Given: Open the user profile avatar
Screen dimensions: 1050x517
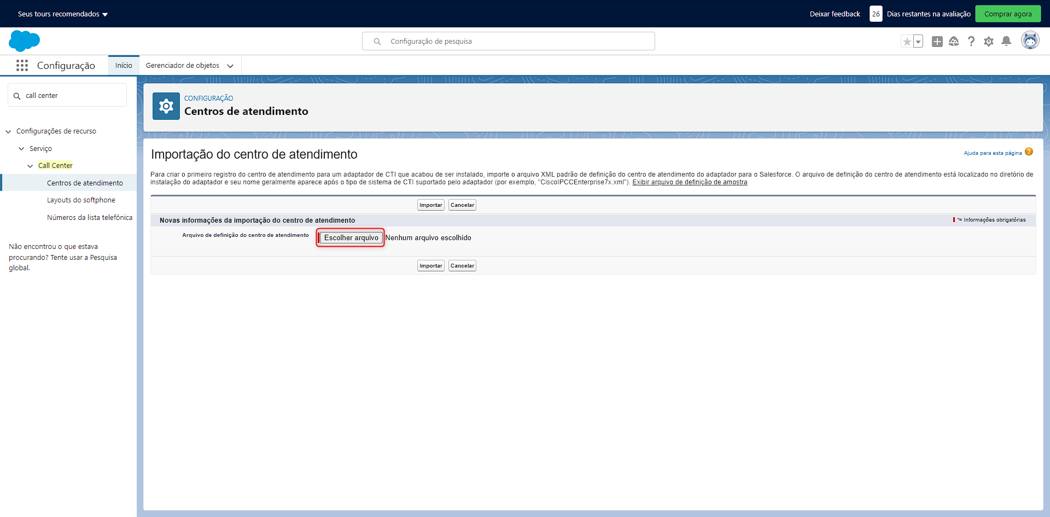Looking at the screenshot, I should pyautogui.click(x=1030, y=41).
